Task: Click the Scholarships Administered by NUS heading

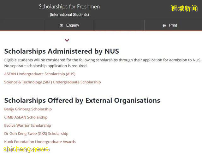Action: 62,51
